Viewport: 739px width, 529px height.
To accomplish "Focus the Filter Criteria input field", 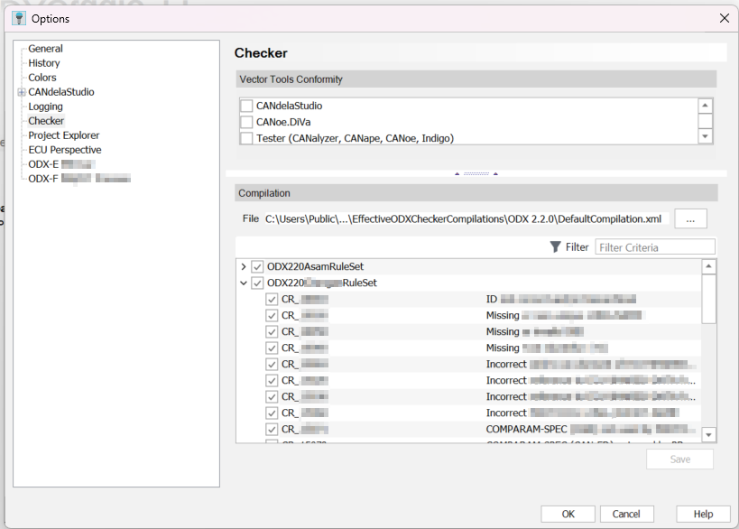I will [x=655, y=247].
